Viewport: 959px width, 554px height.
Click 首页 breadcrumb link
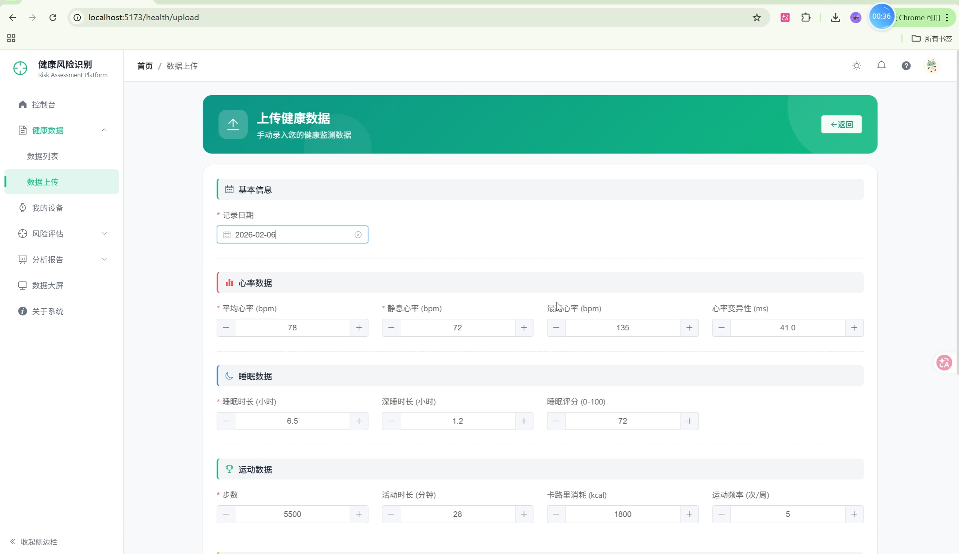pos(145,66)
